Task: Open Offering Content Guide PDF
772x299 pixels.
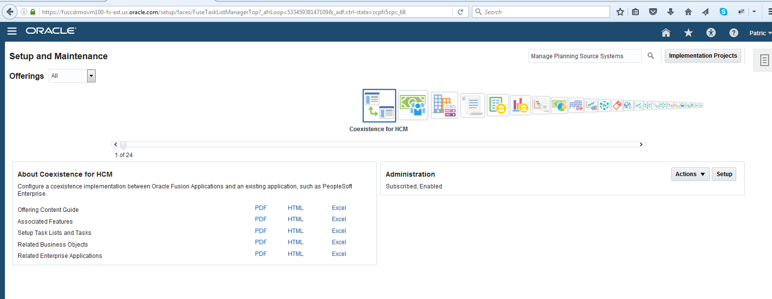Action: (x=261, y=208)
